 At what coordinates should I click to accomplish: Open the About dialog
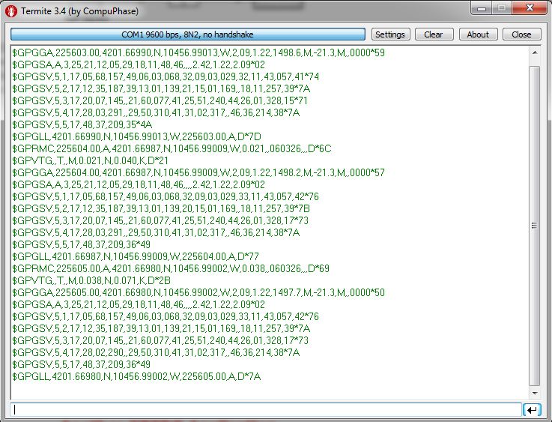(x=478, y=34)
